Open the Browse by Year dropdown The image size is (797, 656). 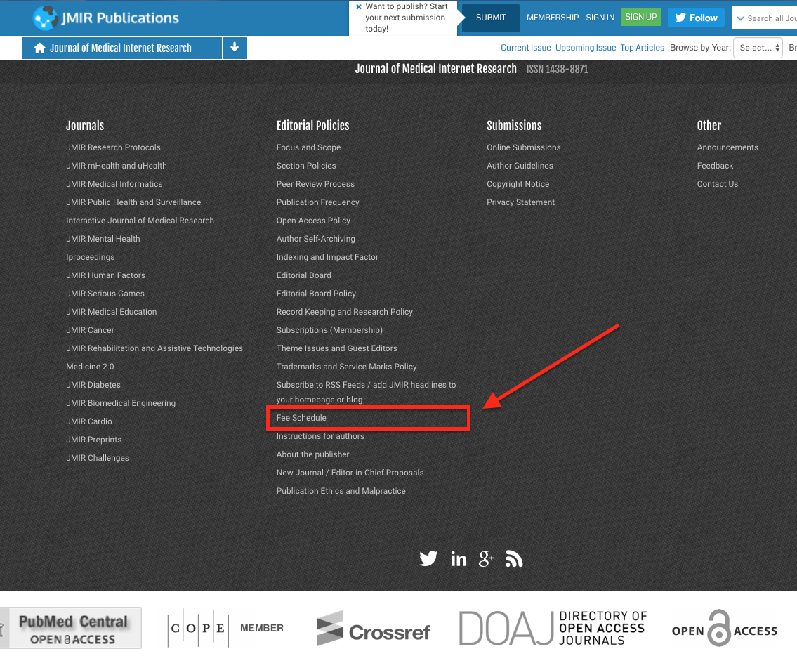click(x=759, y=48)
